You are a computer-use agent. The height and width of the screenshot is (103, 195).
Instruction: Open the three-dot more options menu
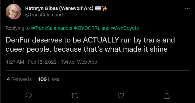187,8
